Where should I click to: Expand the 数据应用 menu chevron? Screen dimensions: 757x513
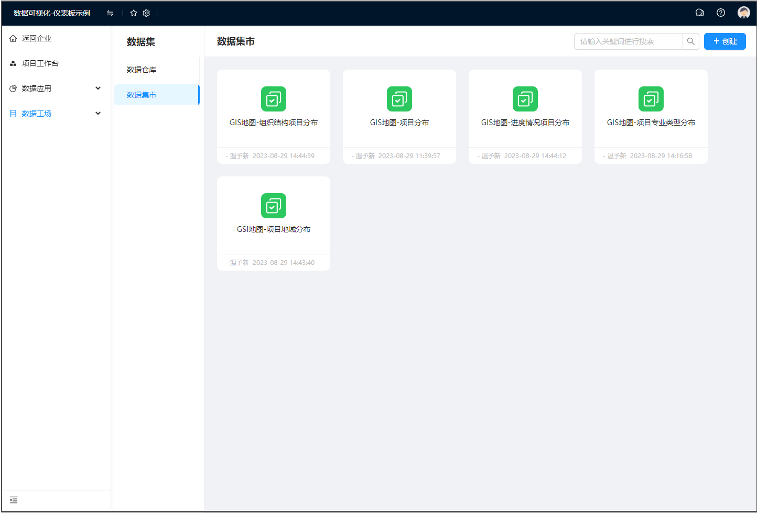point(98,88)
